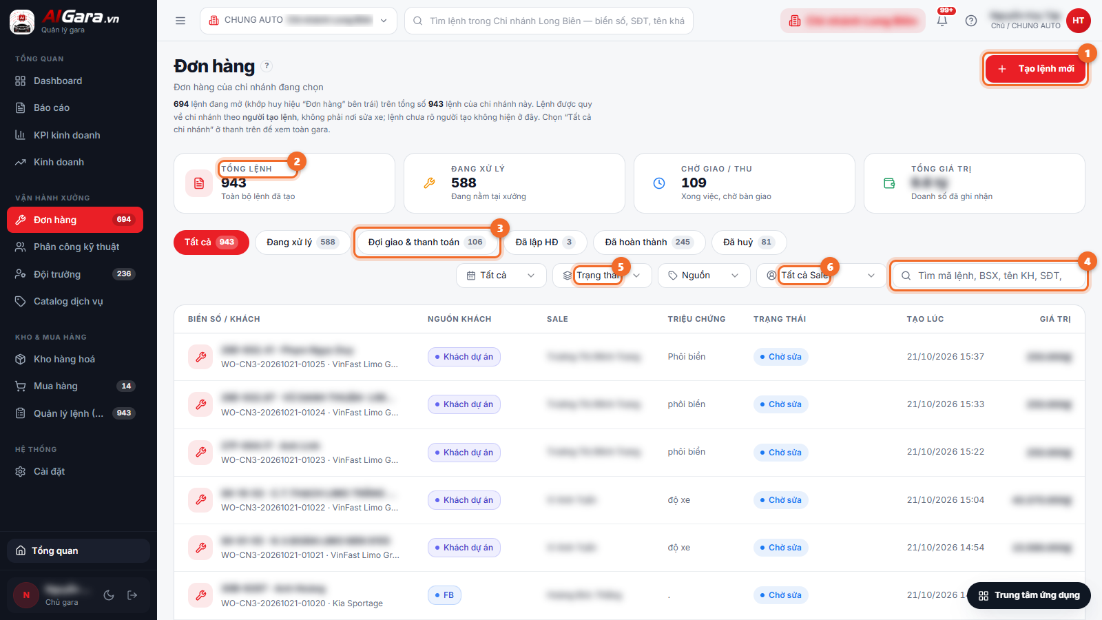Screen dimensions: 1102x620
Task: Open the notifications bell
Action: click(942, 21)
